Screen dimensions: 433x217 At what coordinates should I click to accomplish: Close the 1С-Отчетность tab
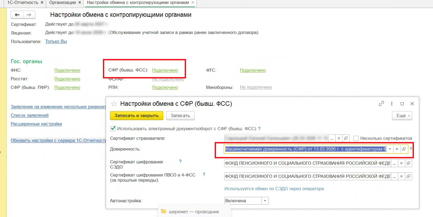click(42, 3)
